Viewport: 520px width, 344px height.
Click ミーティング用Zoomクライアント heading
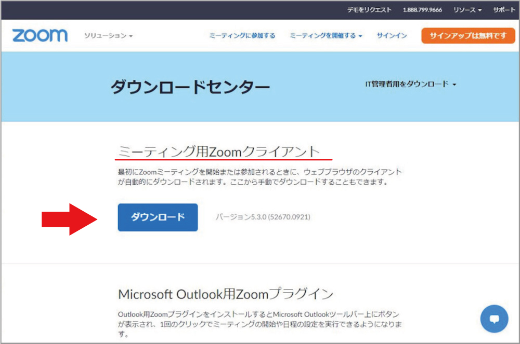(x=219, y=152)
